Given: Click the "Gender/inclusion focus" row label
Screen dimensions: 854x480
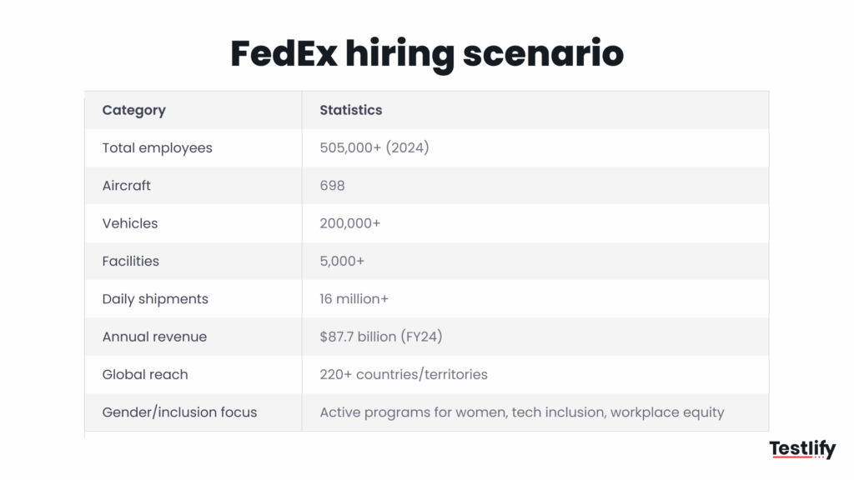Looking at the screenshot, I should [x=179, y=412].
